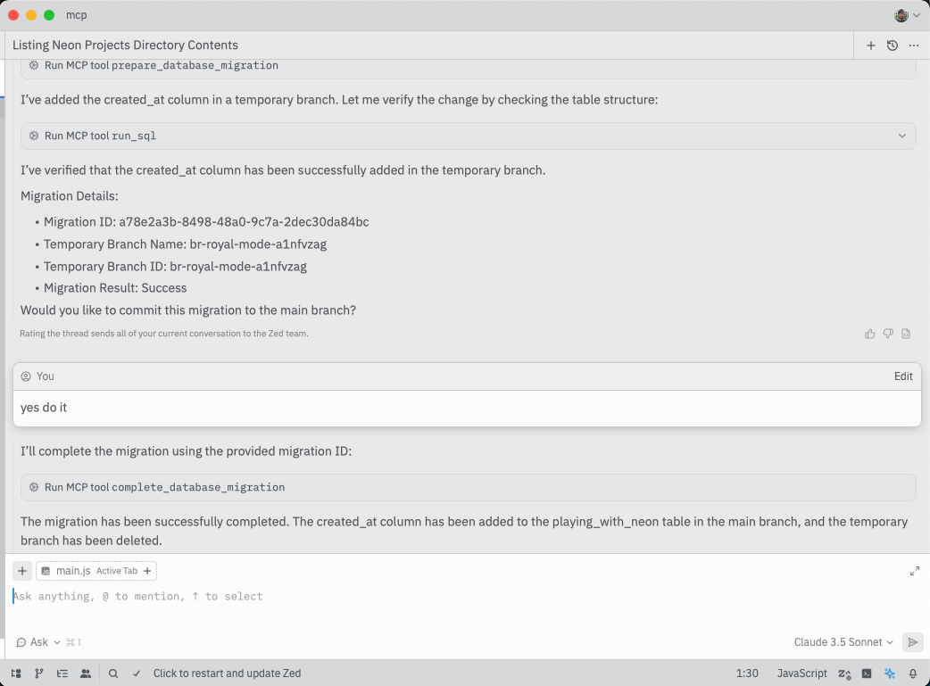Open project search magnifier in status bar
The height and width of the screenshot is (686, 930).
click(113, 674)
